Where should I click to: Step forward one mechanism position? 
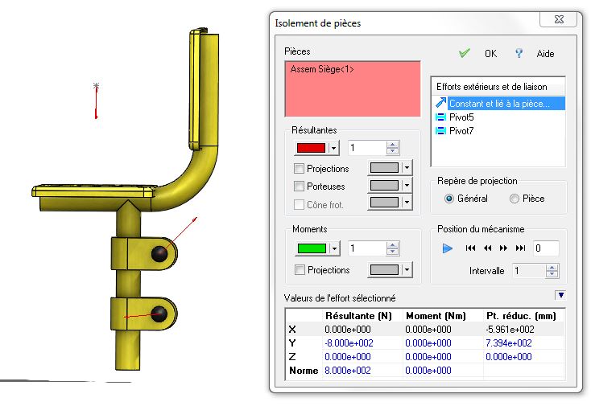pos(504,248)
